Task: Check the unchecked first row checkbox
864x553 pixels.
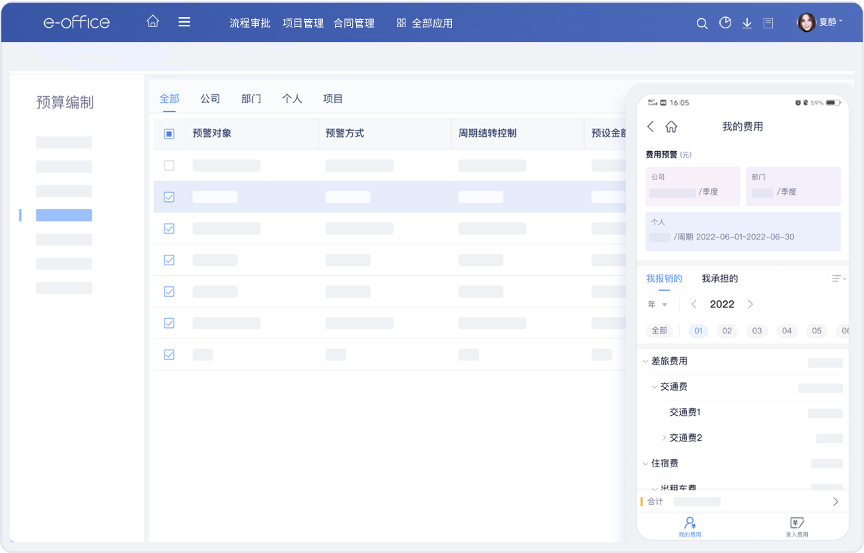Action: 168,166
